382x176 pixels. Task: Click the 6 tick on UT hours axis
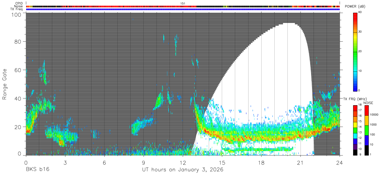104,162
